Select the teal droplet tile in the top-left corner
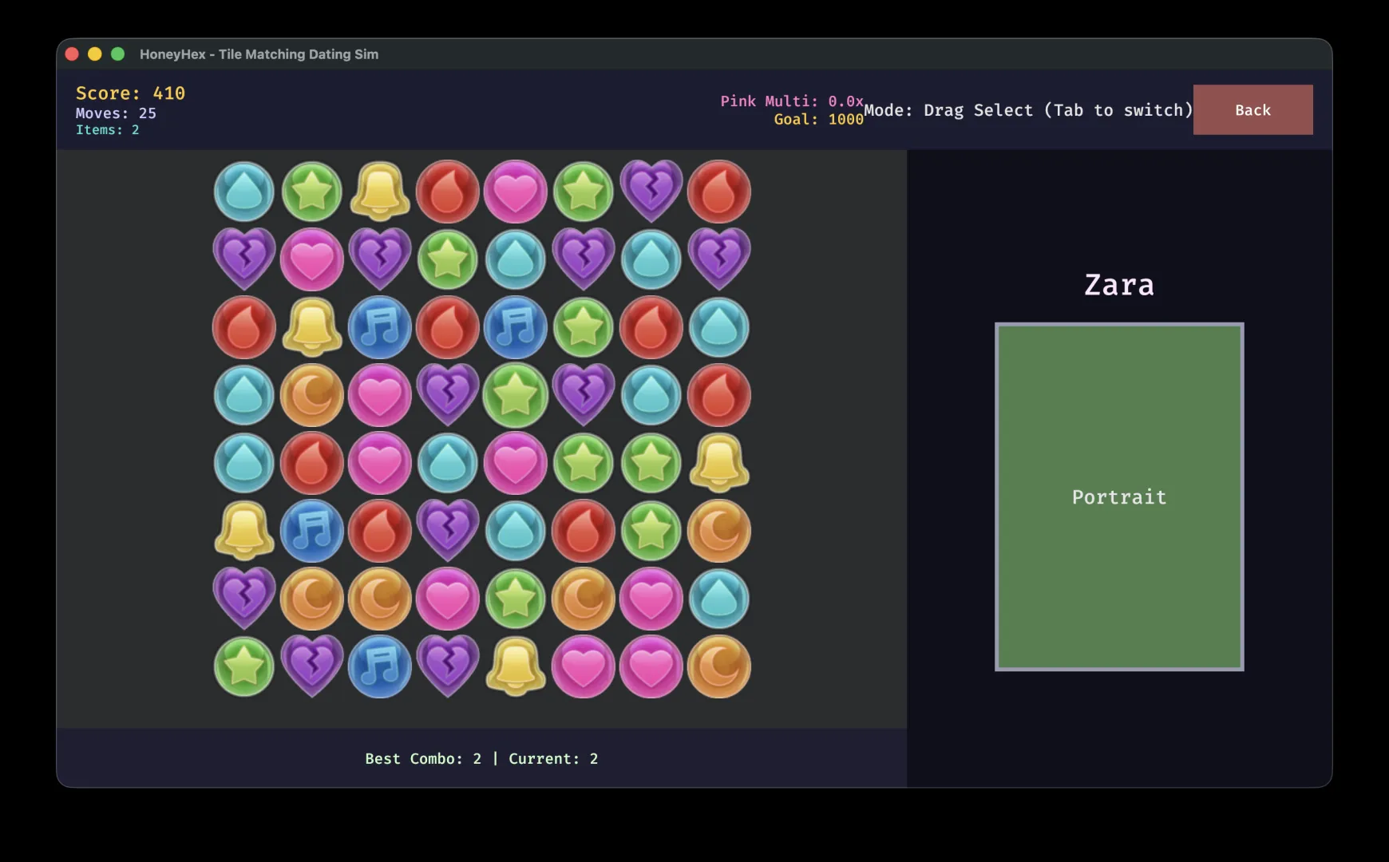 click(243, 191)
